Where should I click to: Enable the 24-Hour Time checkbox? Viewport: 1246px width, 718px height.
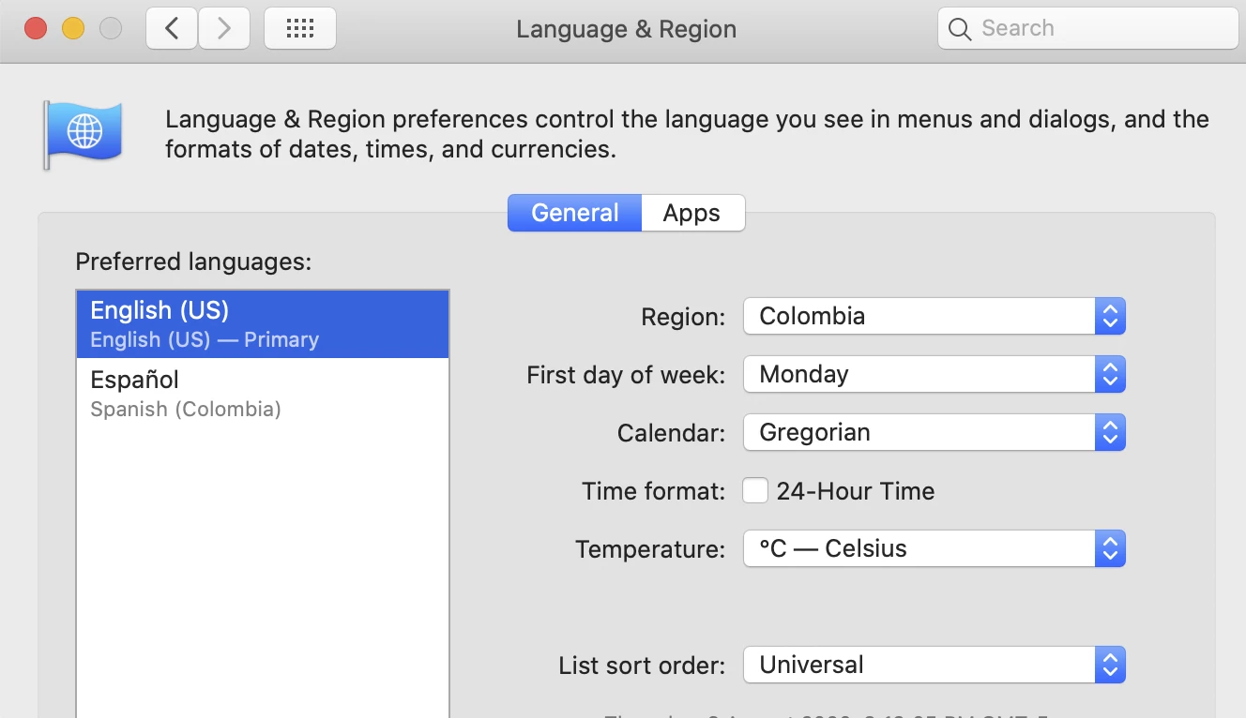[x=755, y=490]
